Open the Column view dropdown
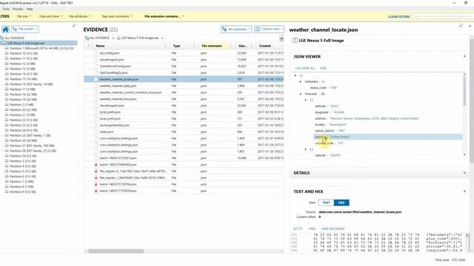Image resolution: width=474 pixels, height=266 pixels. pos(269,30)
